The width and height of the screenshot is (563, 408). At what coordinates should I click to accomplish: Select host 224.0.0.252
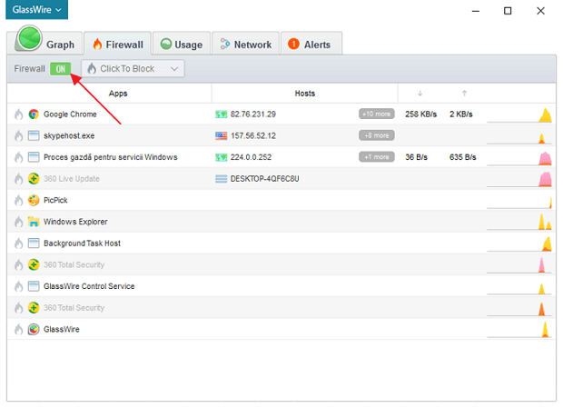pos(251,157)
